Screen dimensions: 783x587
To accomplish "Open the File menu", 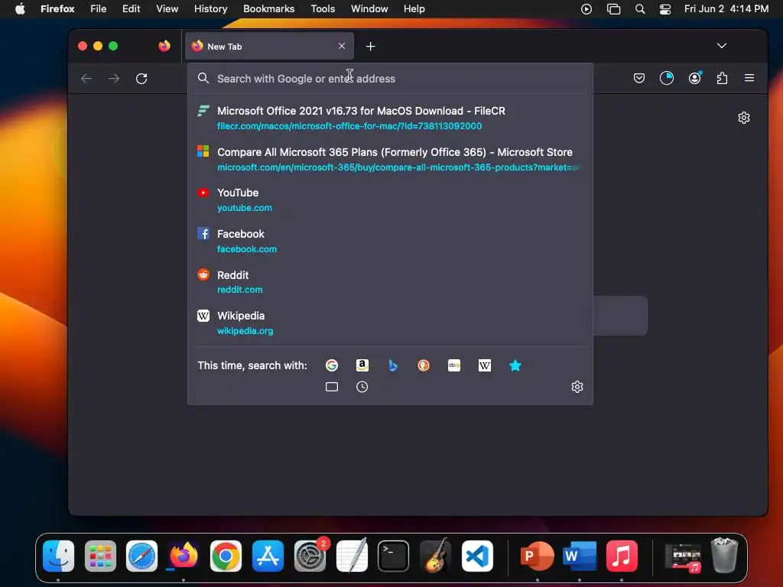I will 99,8.
